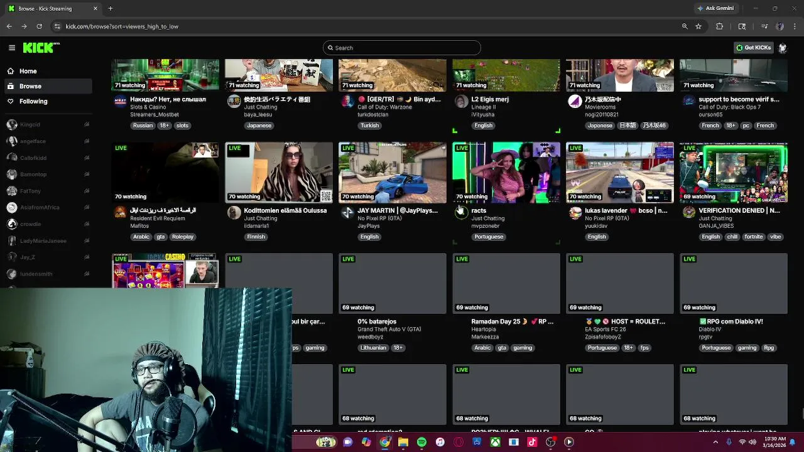Image resolution: width=804 pixels, height=452 pixels.
Task: Click the Turkish tag
Action: [x=369, y=126]
